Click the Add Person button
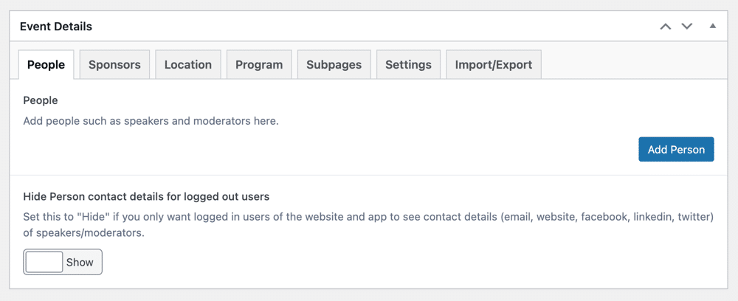Image resolution: width=738 pixels, height=301 pixels. point(676,150)
